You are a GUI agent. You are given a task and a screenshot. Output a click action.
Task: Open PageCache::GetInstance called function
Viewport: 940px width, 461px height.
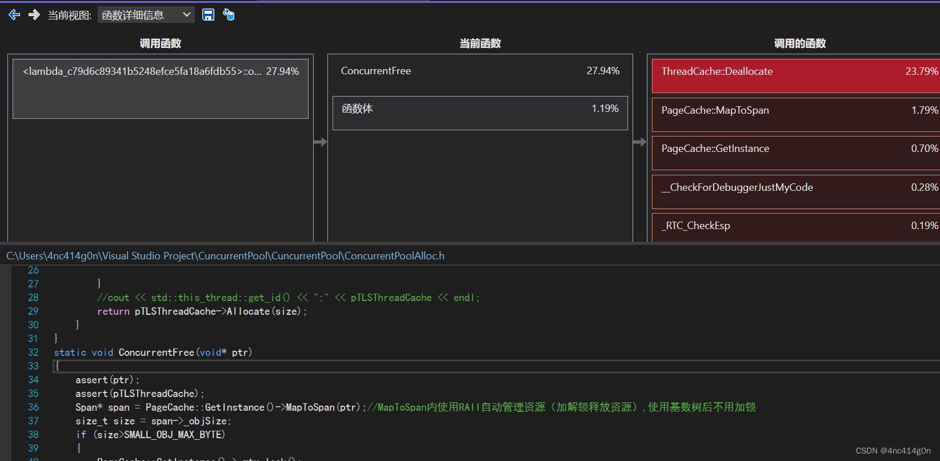coord(796,153)
